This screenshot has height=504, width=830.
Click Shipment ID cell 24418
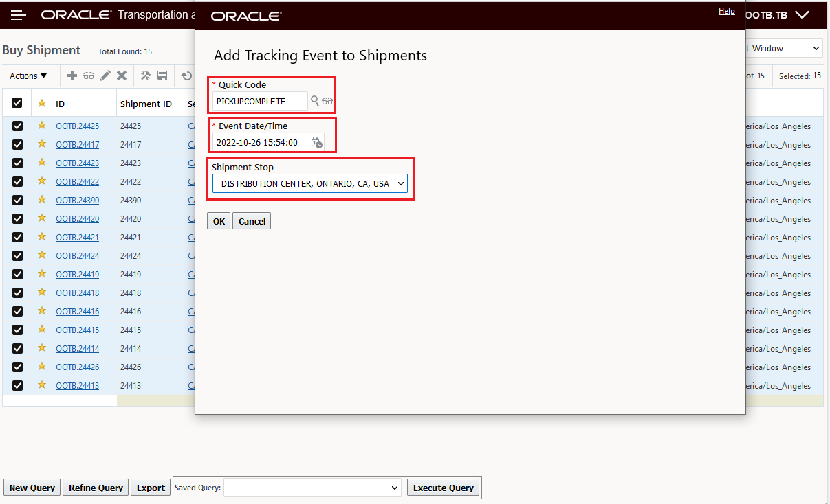point(131,293)
